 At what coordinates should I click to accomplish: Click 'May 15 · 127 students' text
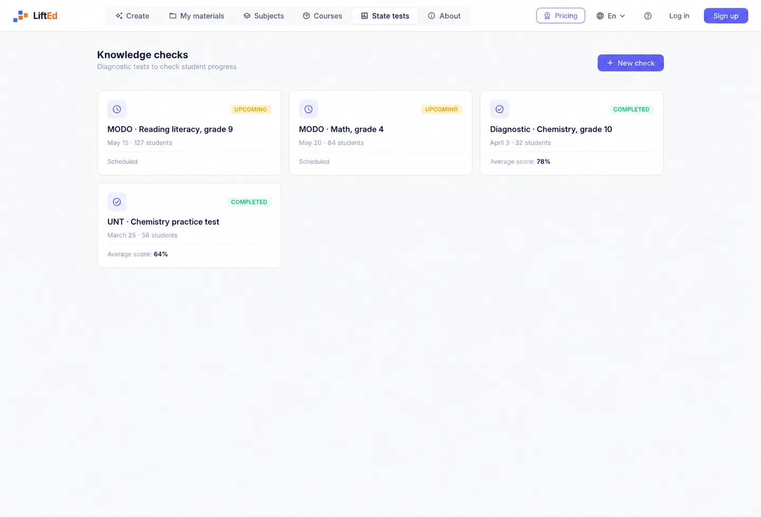coord(140,142)
